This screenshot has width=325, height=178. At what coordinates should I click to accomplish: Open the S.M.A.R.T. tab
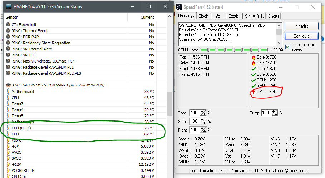pos(254,16)
